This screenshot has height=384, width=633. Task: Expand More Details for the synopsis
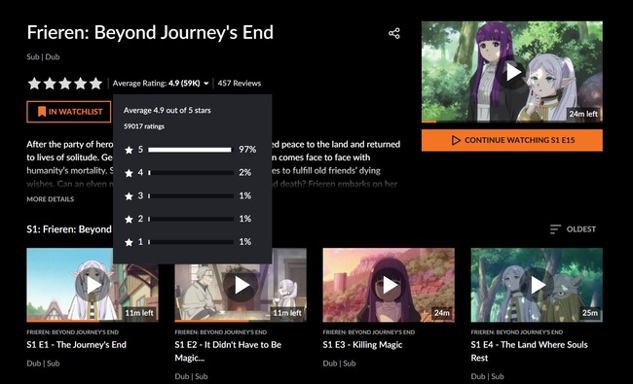50,199
